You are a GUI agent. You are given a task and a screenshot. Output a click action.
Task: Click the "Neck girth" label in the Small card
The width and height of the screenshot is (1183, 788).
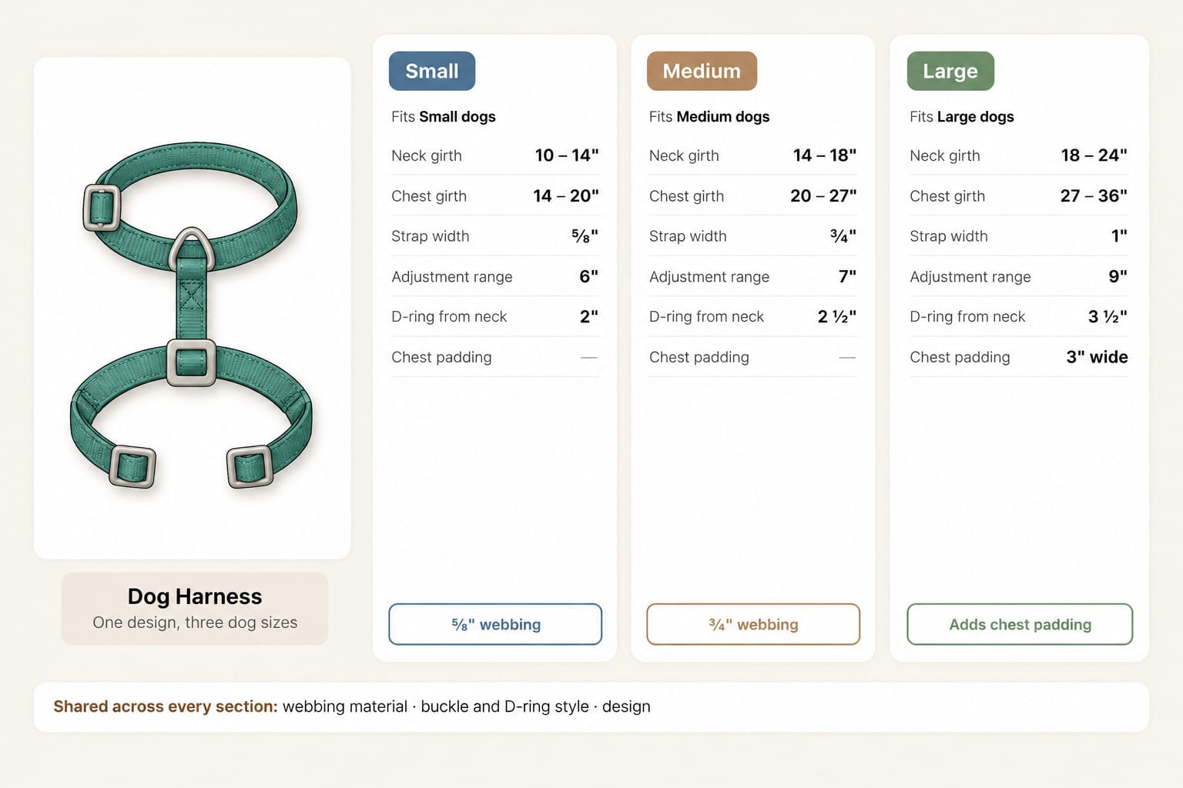coord(427,156)
